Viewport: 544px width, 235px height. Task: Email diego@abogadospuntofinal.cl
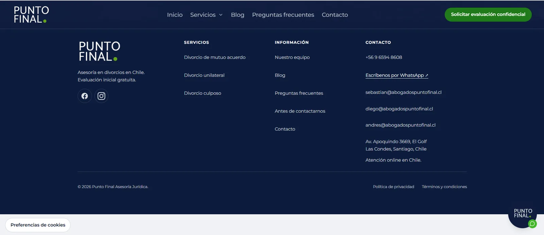(x=399, y=109)
